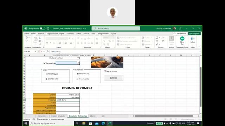The height and width of the screenshot is (126, 225).
Task: Open the Clientes sheet tab
Action: [93, 116]
